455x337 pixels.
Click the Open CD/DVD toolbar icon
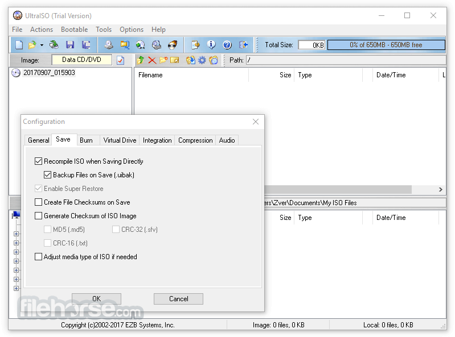[54, 45]
